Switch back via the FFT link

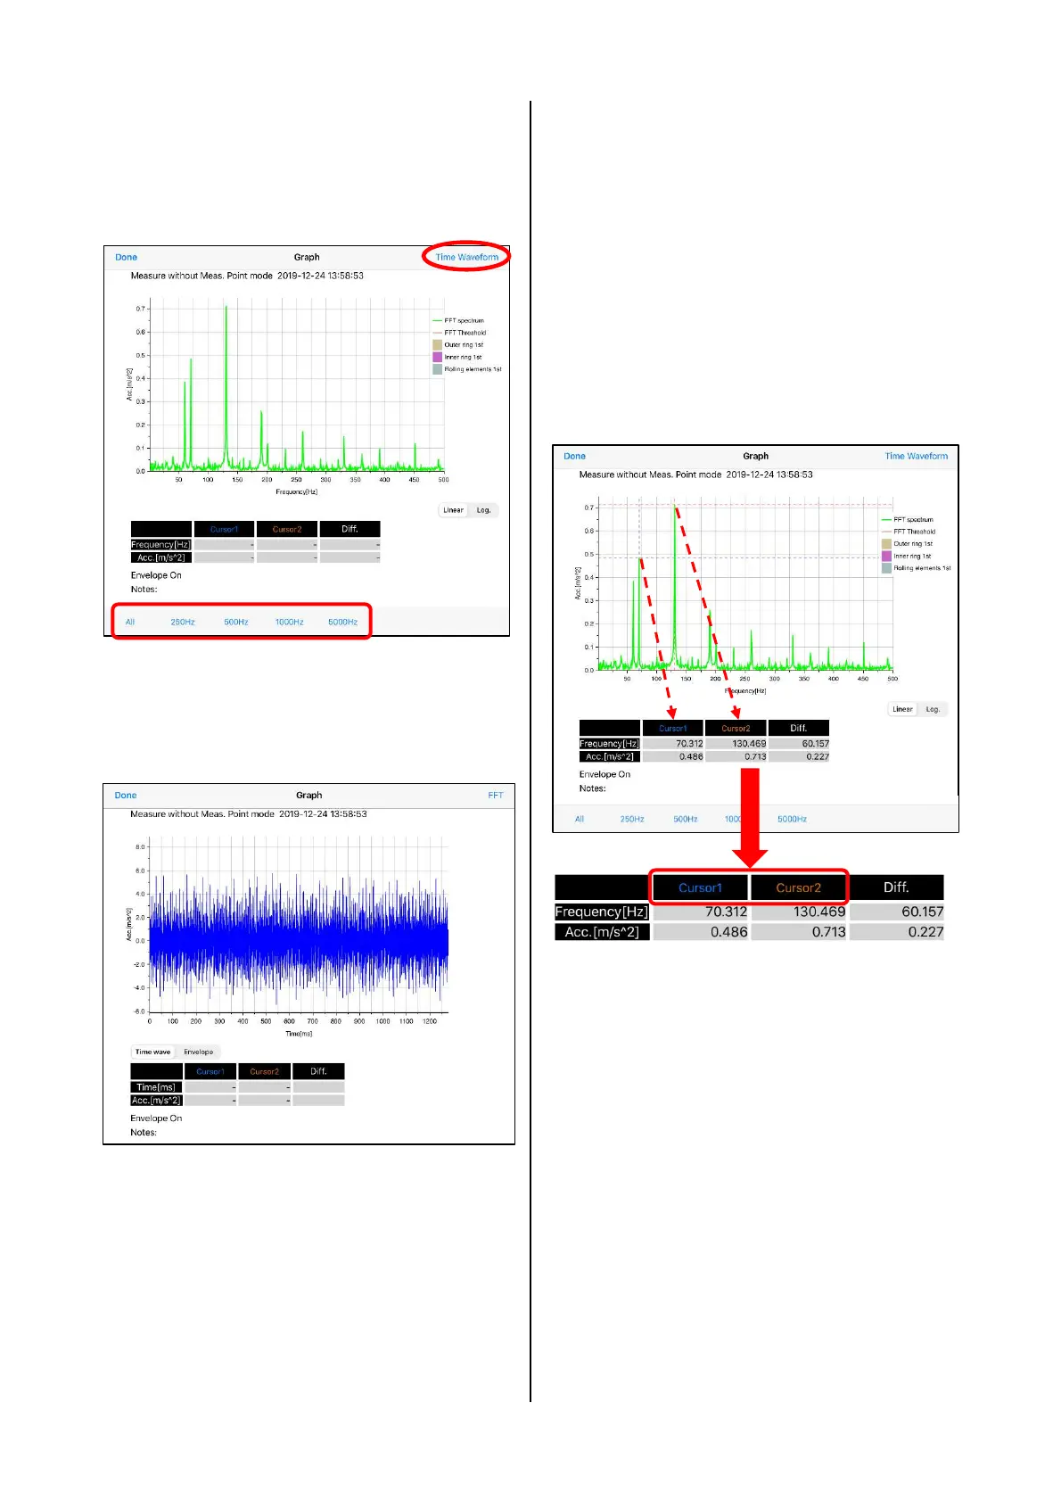495,795
